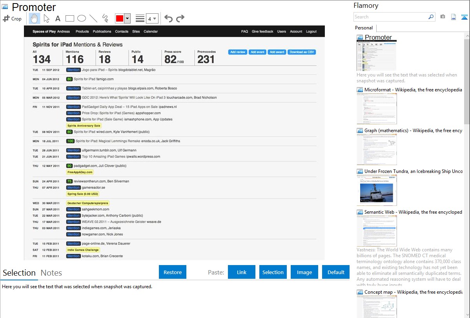Click the Microformat snapshot title text
The image size is (470, 318).
[413, 90]
